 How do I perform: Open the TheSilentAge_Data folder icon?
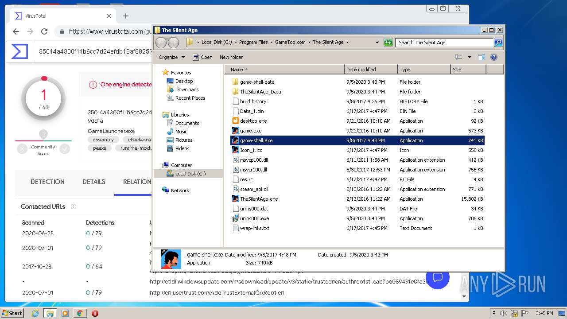(236, 92)
